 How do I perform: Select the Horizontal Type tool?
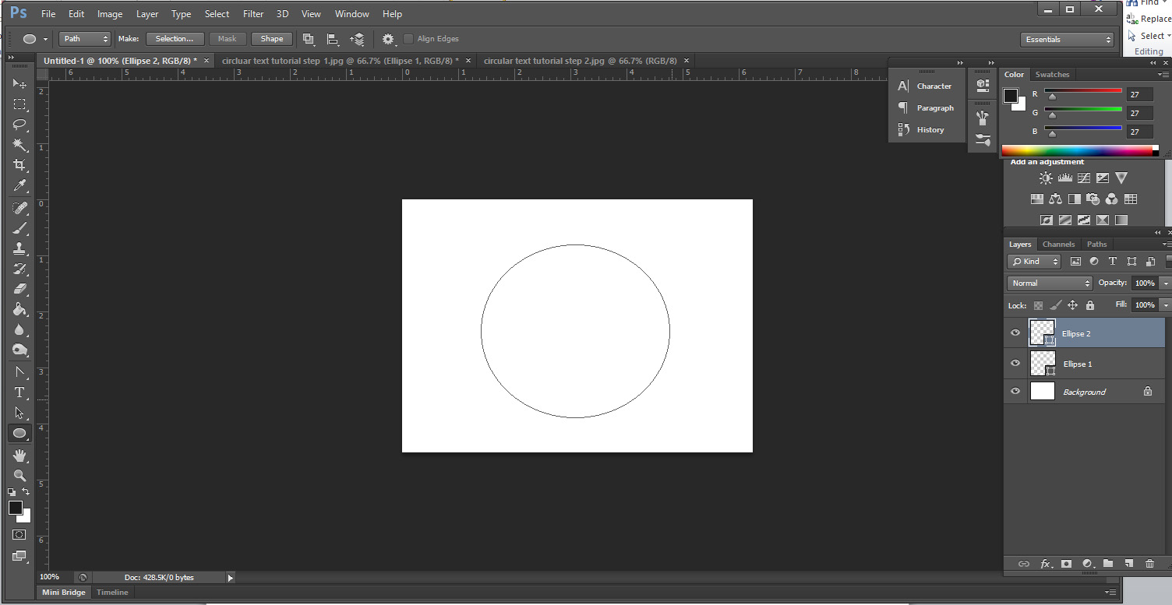click(19, 392)
